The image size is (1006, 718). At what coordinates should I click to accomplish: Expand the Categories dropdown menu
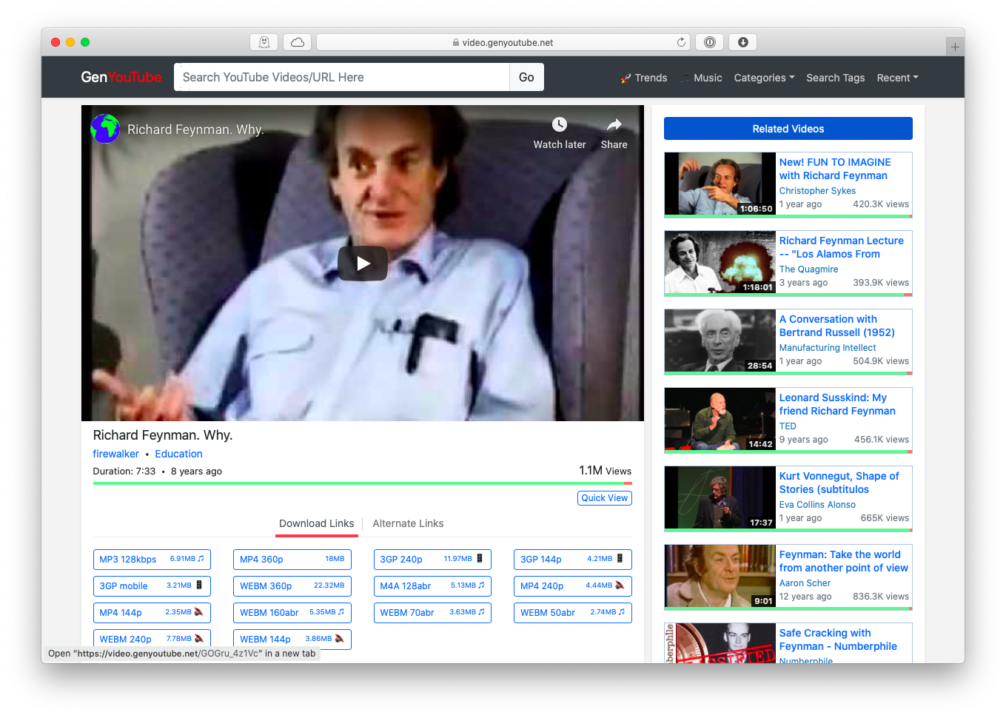coord(764,78)
